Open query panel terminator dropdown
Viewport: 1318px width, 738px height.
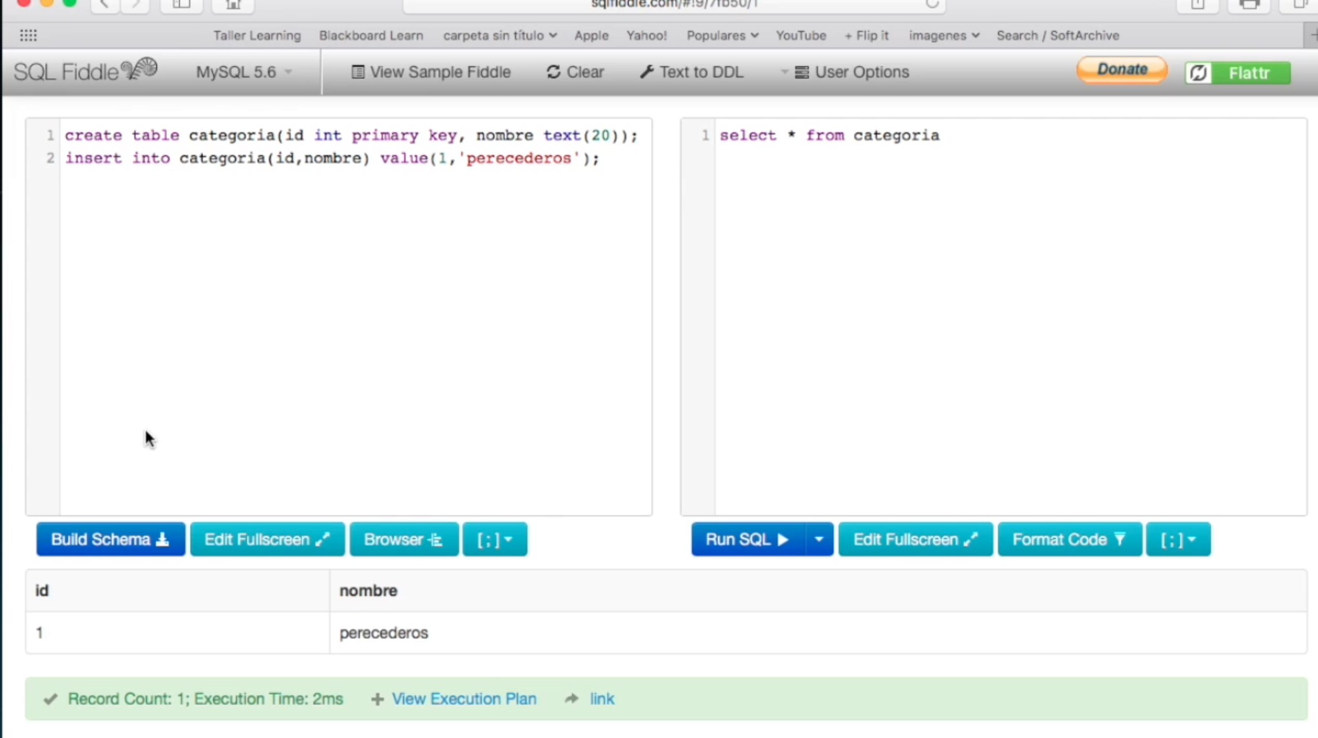[x=1178, y=539]
